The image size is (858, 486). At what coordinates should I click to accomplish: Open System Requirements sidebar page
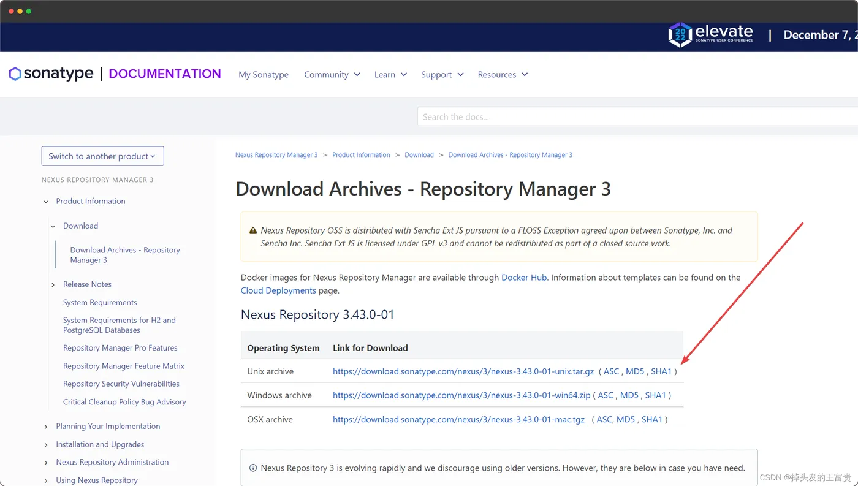[100, 302]
